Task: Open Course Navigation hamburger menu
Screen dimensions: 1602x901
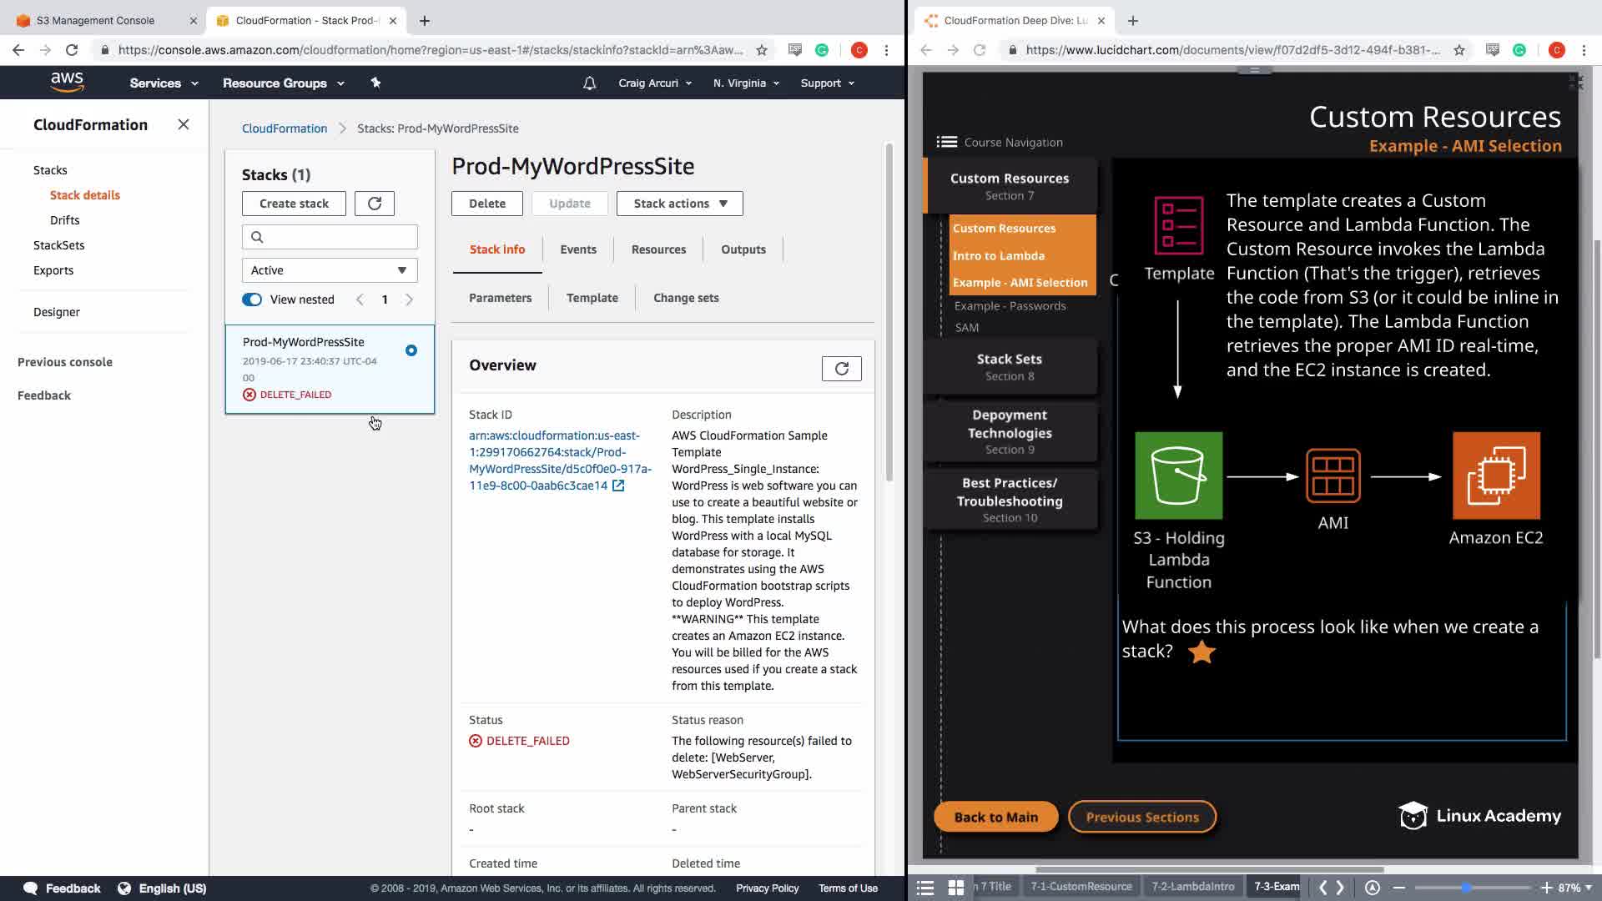Action: [x=946, y=142]
